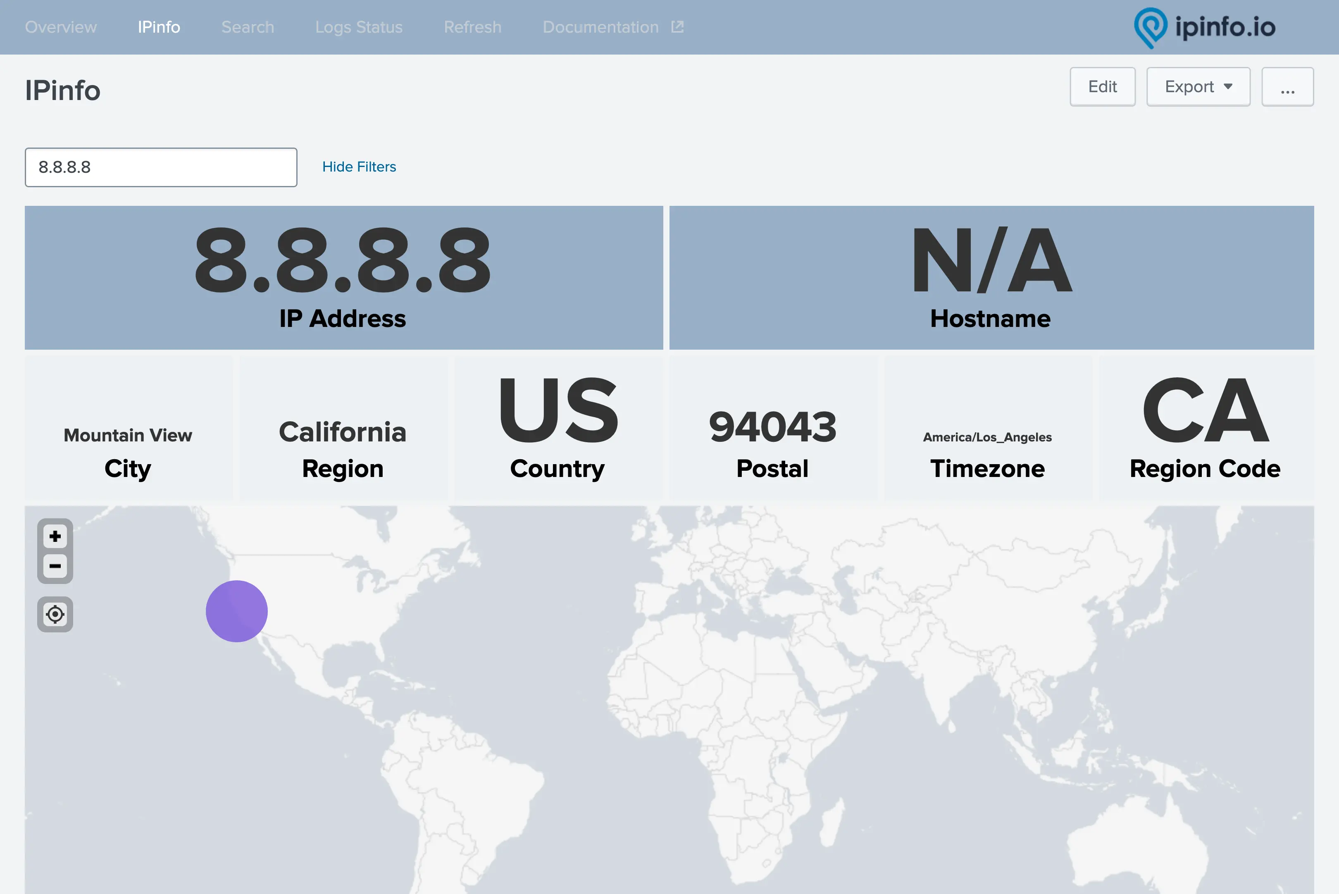Select the IPinfo nav item
Screen dimensions: 1339x894
tap(158, 27)
